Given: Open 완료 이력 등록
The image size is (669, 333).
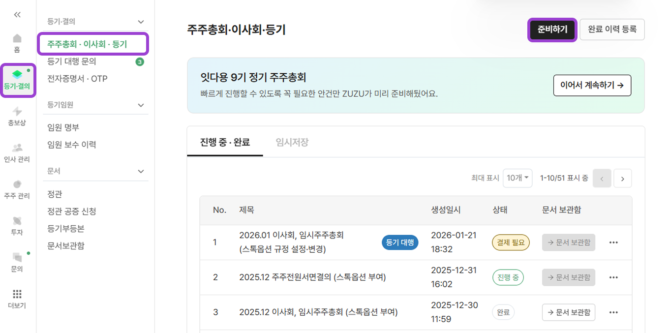Looking at the screenshot, I should pos(612,30).
